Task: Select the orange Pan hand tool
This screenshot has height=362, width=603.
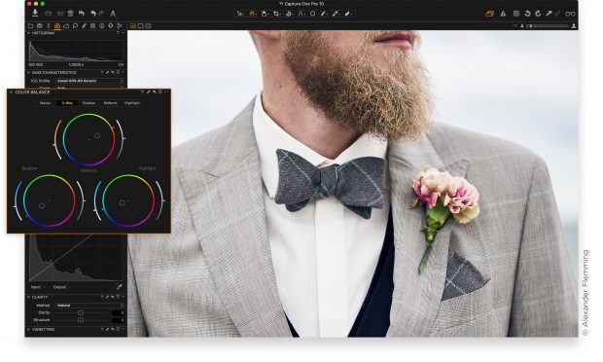Action: tap(253, 14)
